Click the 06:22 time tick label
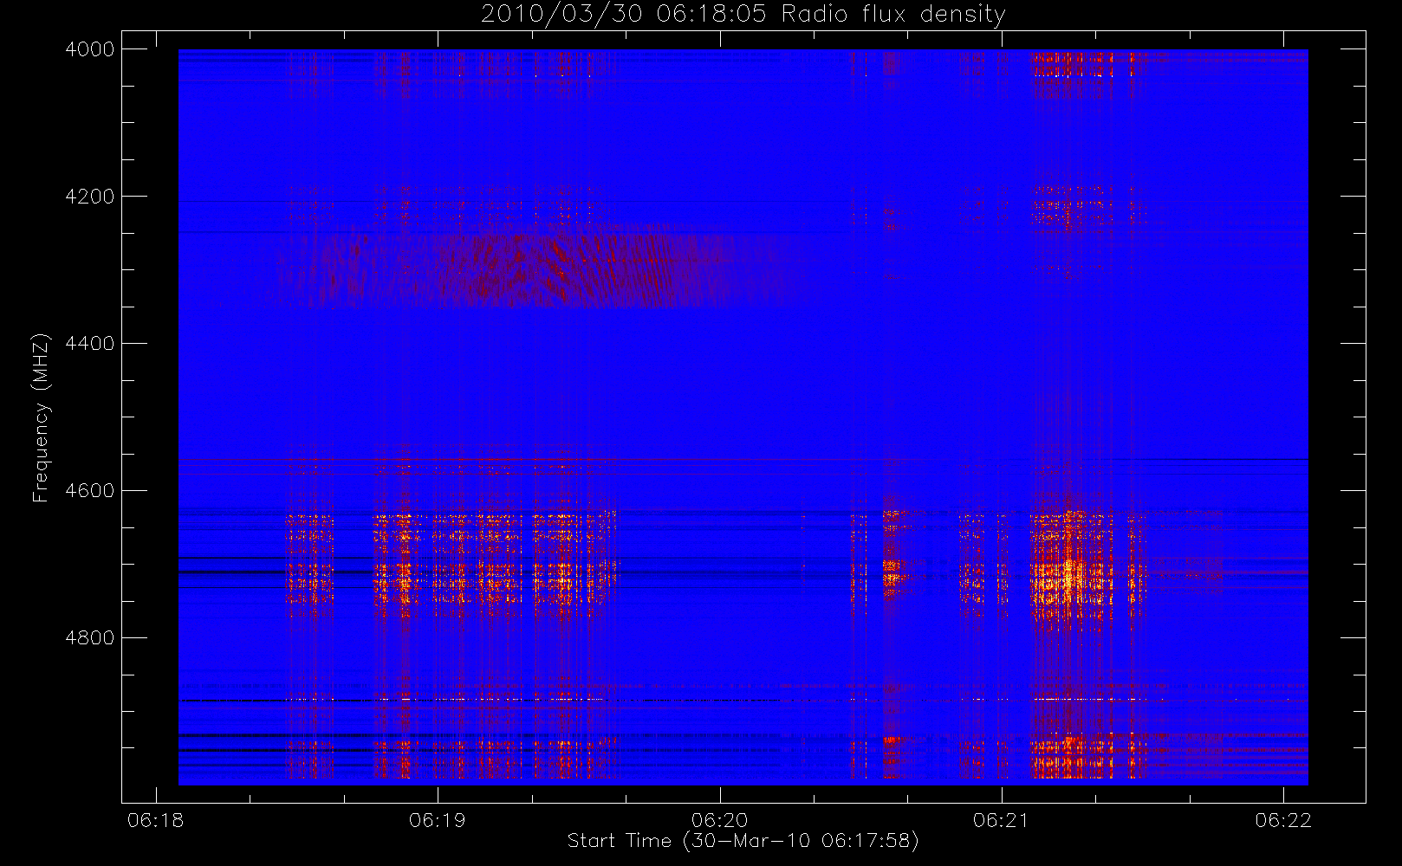The image size is (1402, 866). coord(1283,820)
